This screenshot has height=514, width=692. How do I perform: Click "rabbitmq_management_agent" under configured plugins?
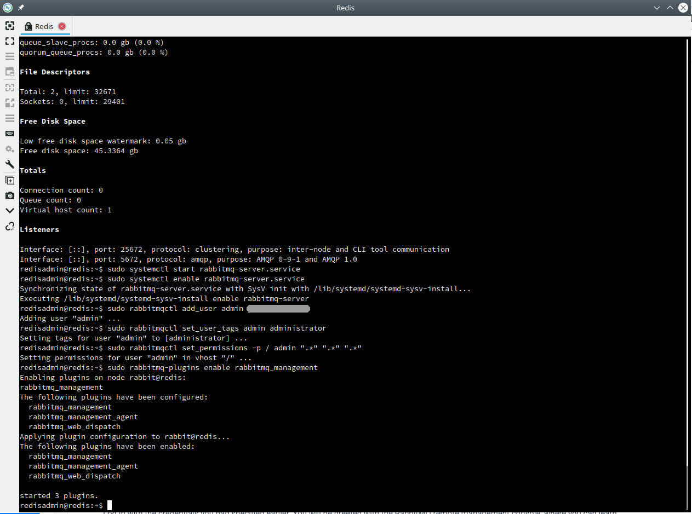83,417
